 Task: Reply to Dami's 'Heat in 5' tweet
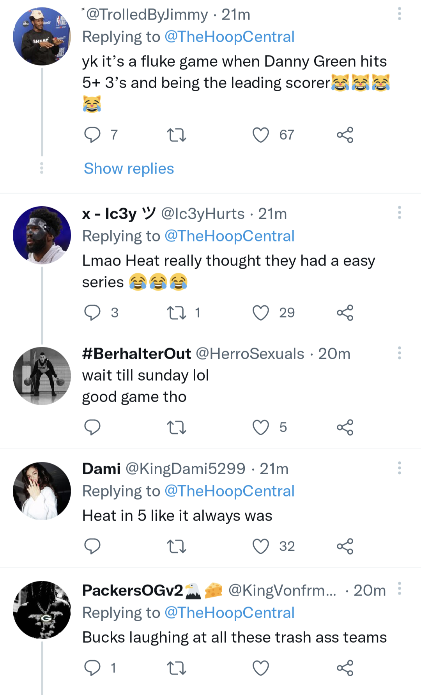tap(92, 546)
